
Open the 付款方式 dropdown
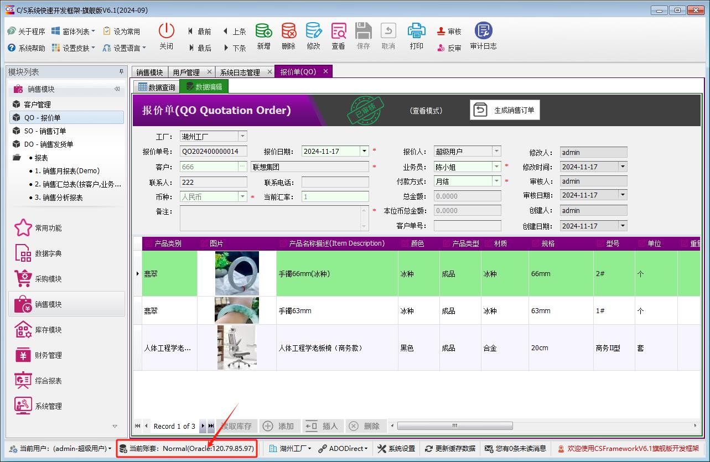click(496, 181)
